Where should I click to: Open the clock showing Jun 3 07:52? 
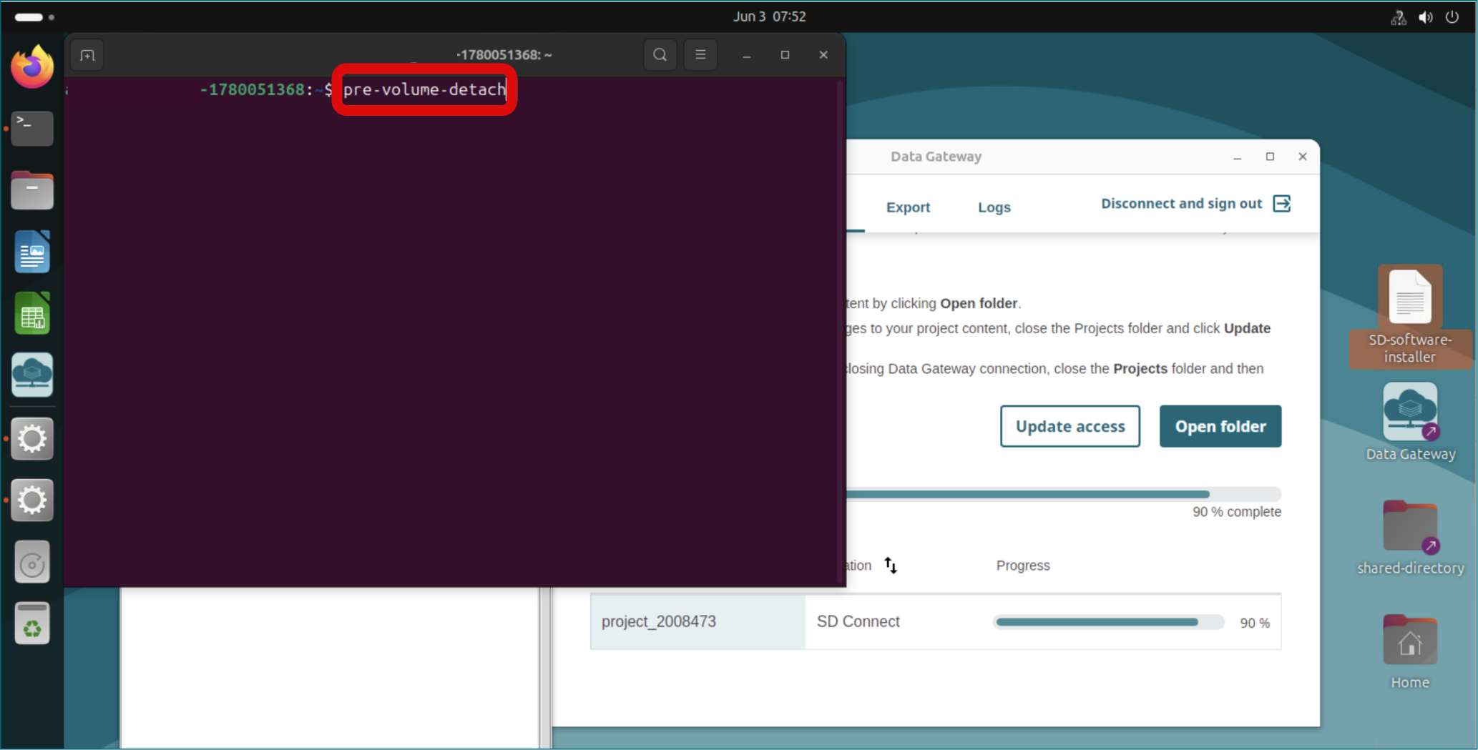[x=769, y=16]
